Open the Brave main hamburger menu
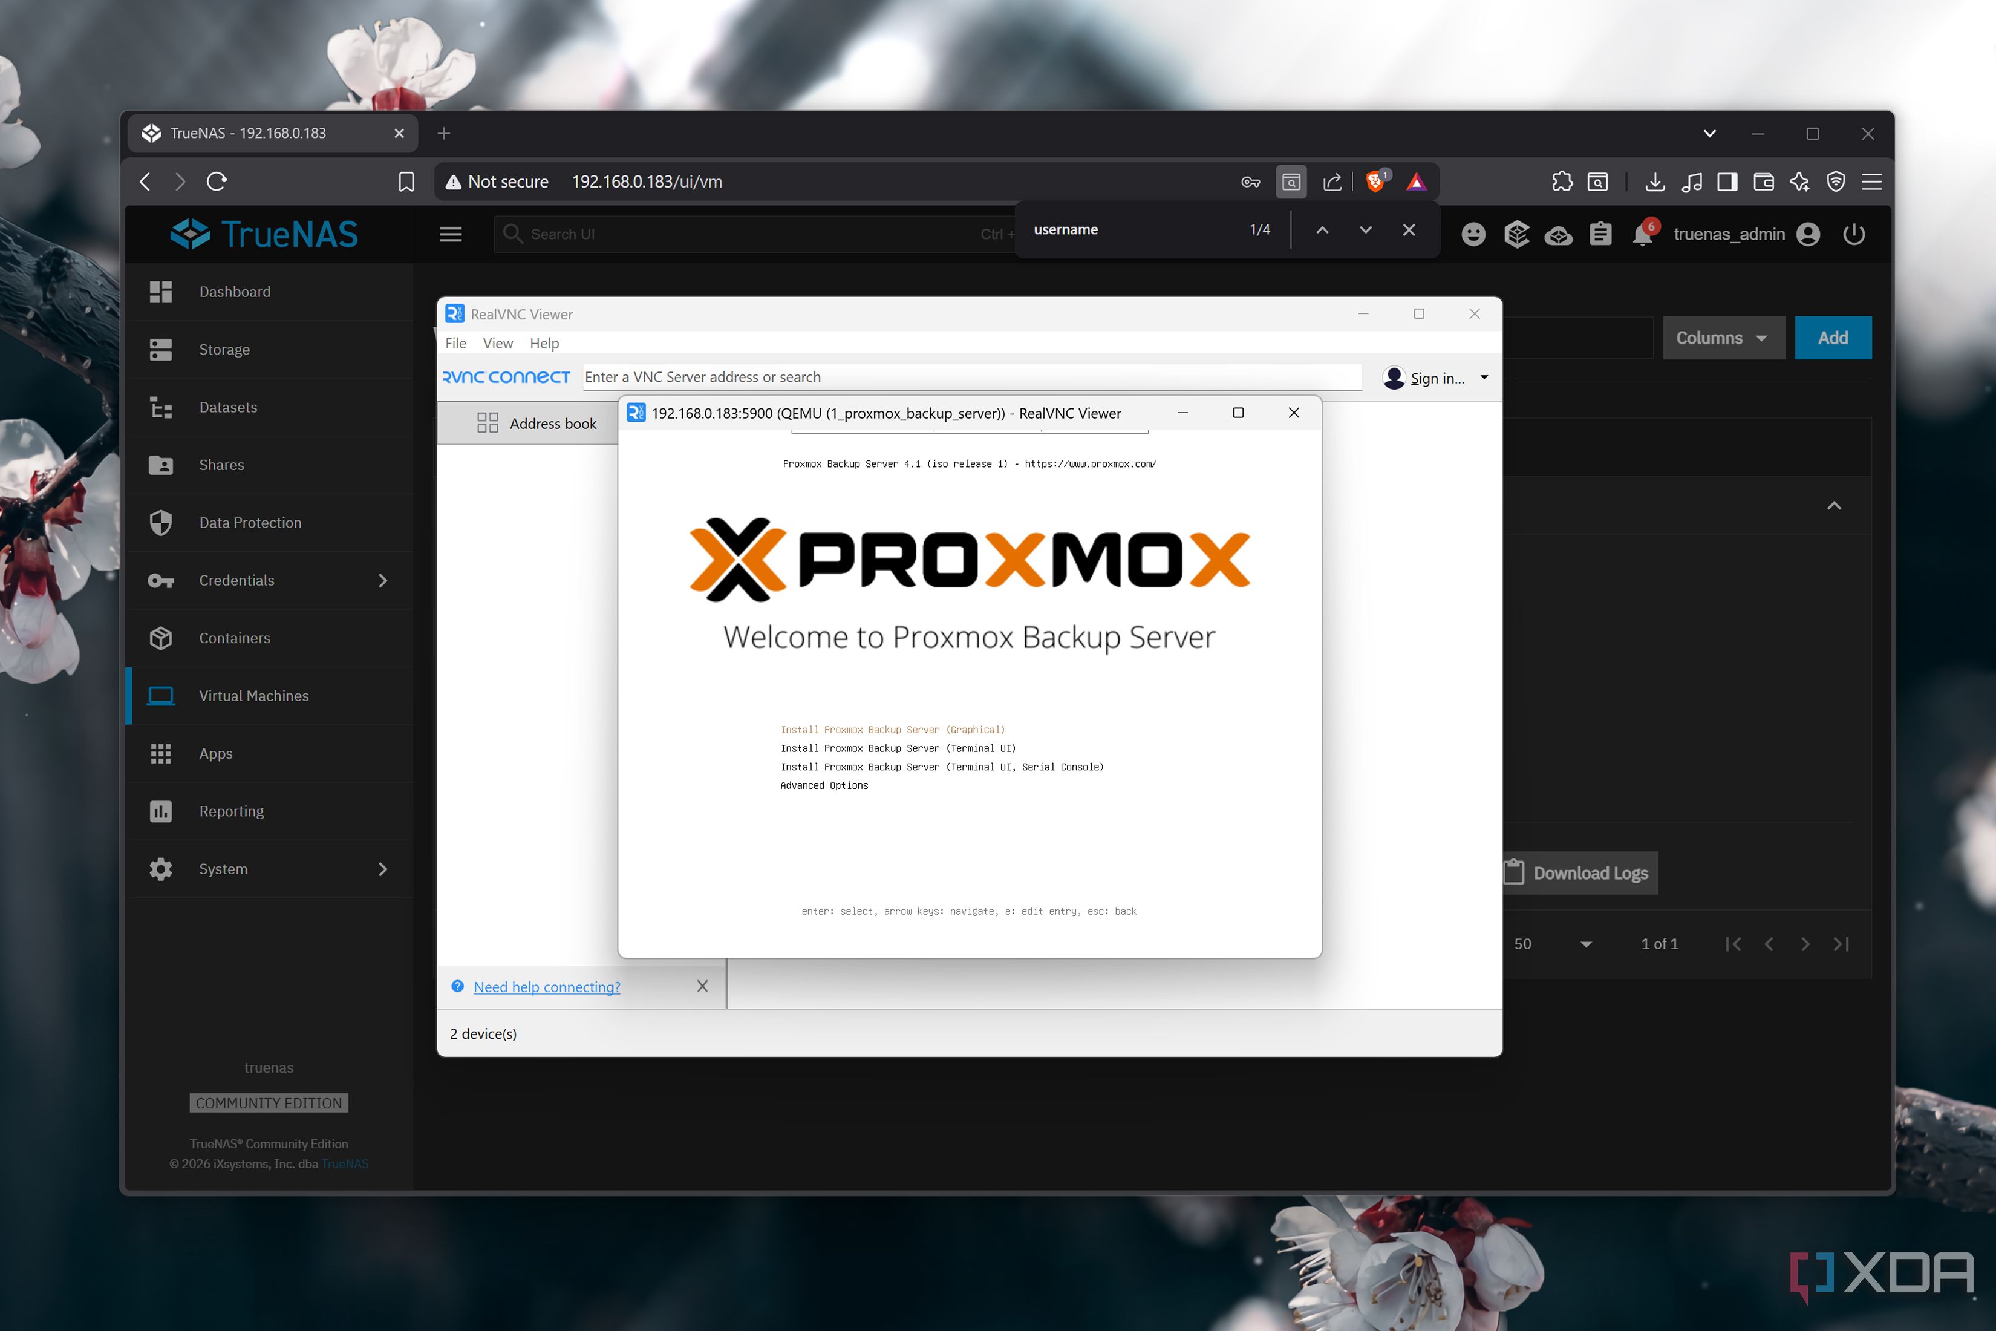 tap(1871, 181)
